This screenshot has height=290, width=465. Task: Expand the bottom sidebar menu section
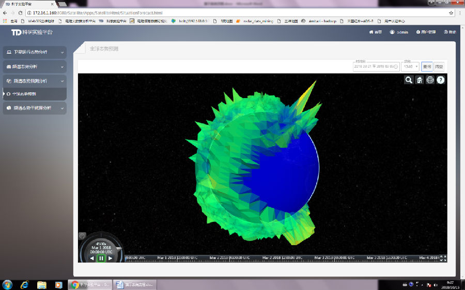click(x=35, y=108)
